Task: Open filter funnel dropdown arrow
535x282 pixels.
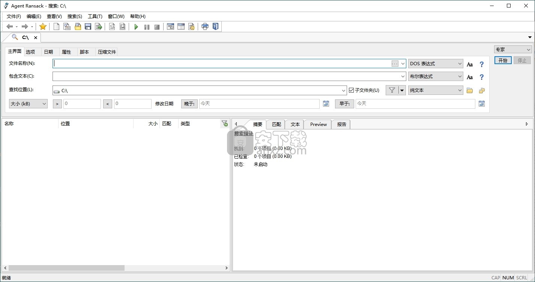Action: click(402, 90)
